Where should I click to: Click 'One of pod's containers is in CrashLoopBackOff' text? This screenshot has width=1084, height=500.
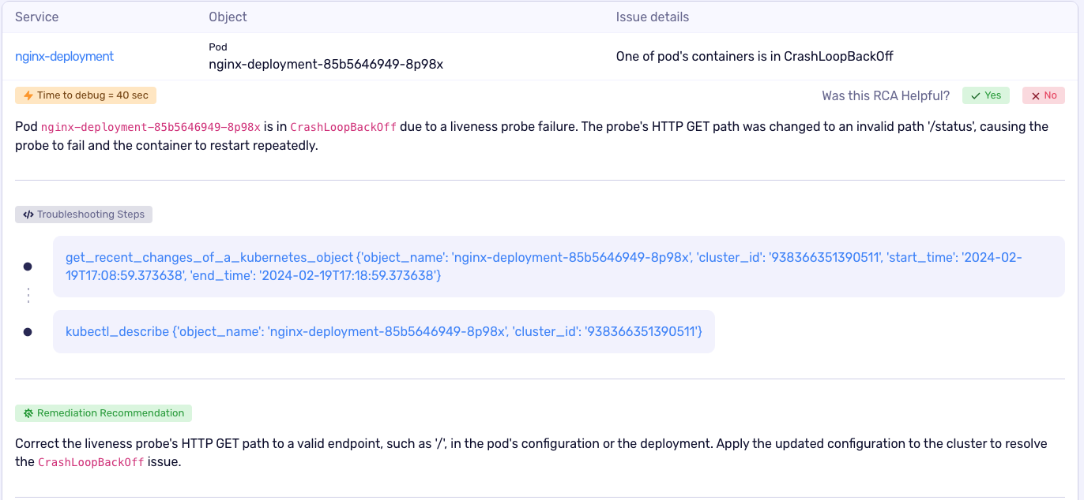tap(755, 57)
